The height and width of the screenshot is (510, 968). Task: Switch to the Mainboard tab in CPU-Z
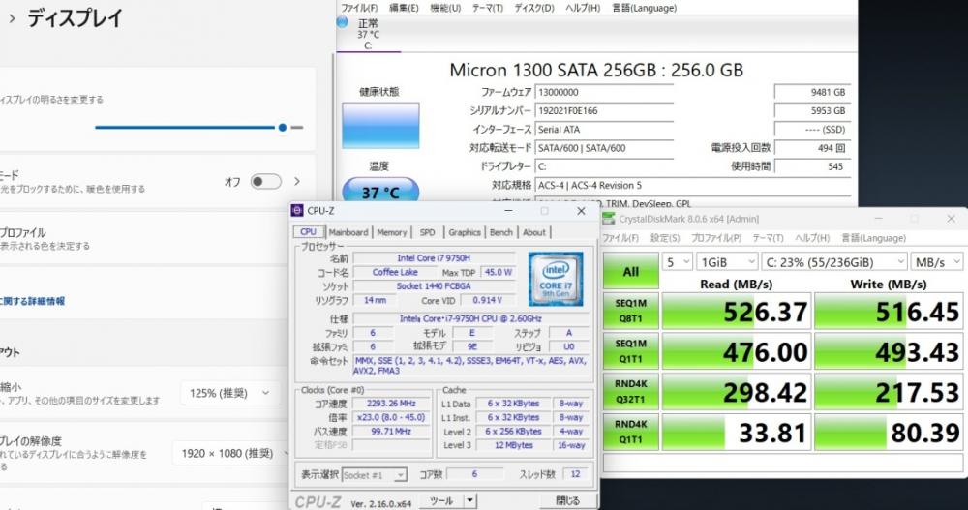pyautogui.click(x=348, y=232)
